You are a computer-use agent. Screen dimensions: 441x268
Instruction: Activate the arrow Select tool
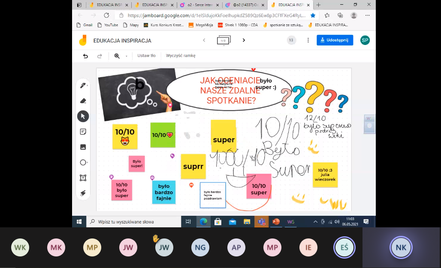[83, 116]
